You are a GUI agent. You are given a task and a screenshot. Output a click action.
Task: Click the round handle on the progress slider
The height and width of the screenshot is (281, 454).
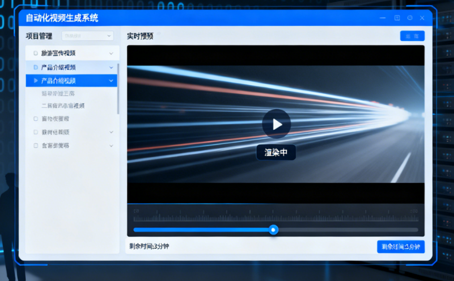[x=273, y=230]
